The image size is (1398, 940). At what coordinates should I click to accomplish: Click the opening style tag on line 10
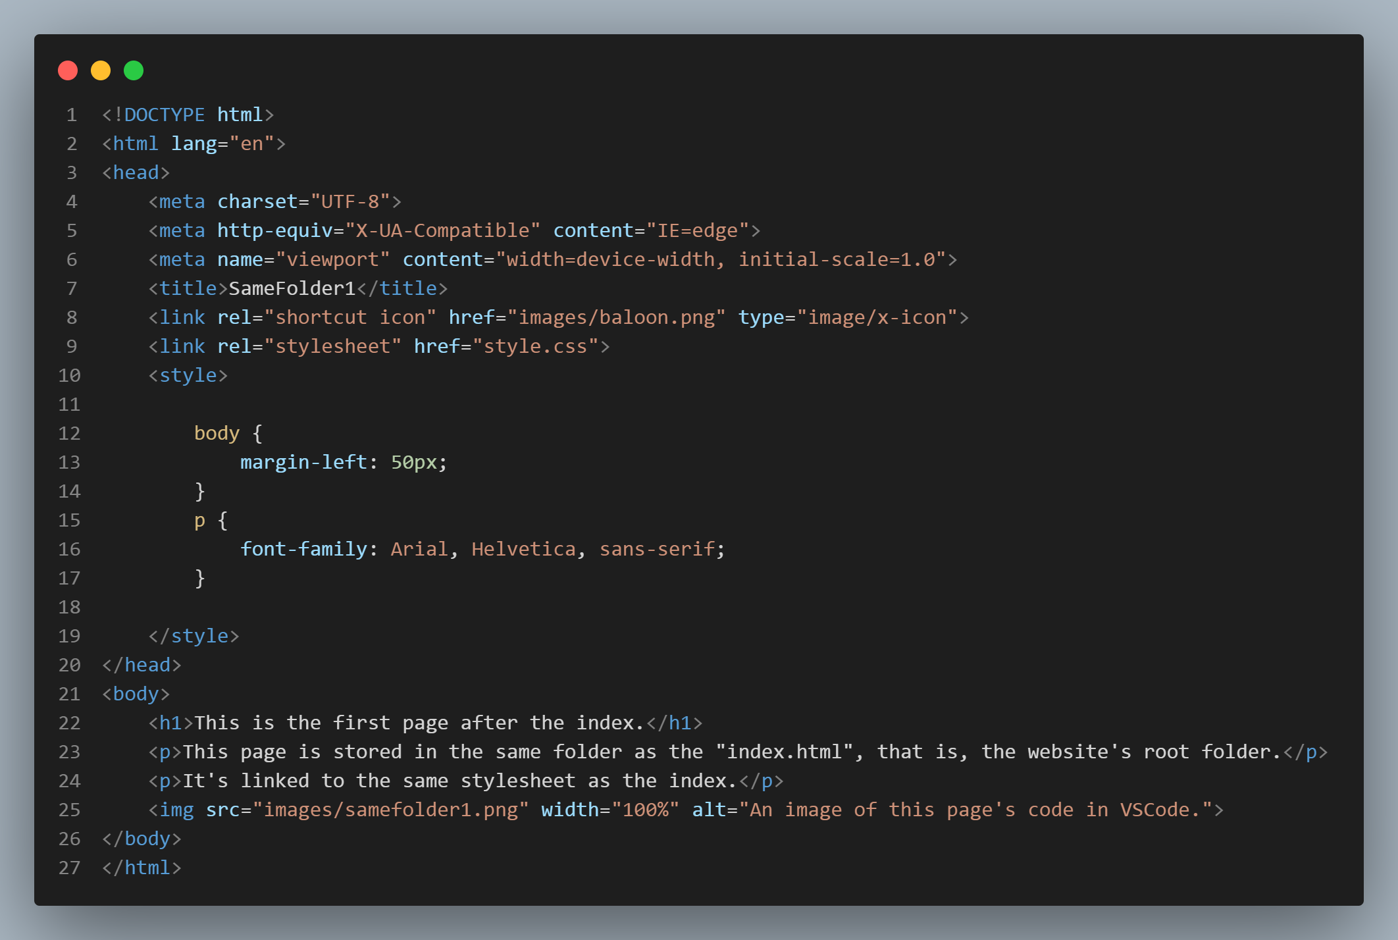pyautogui.click(x=188, y=375)
